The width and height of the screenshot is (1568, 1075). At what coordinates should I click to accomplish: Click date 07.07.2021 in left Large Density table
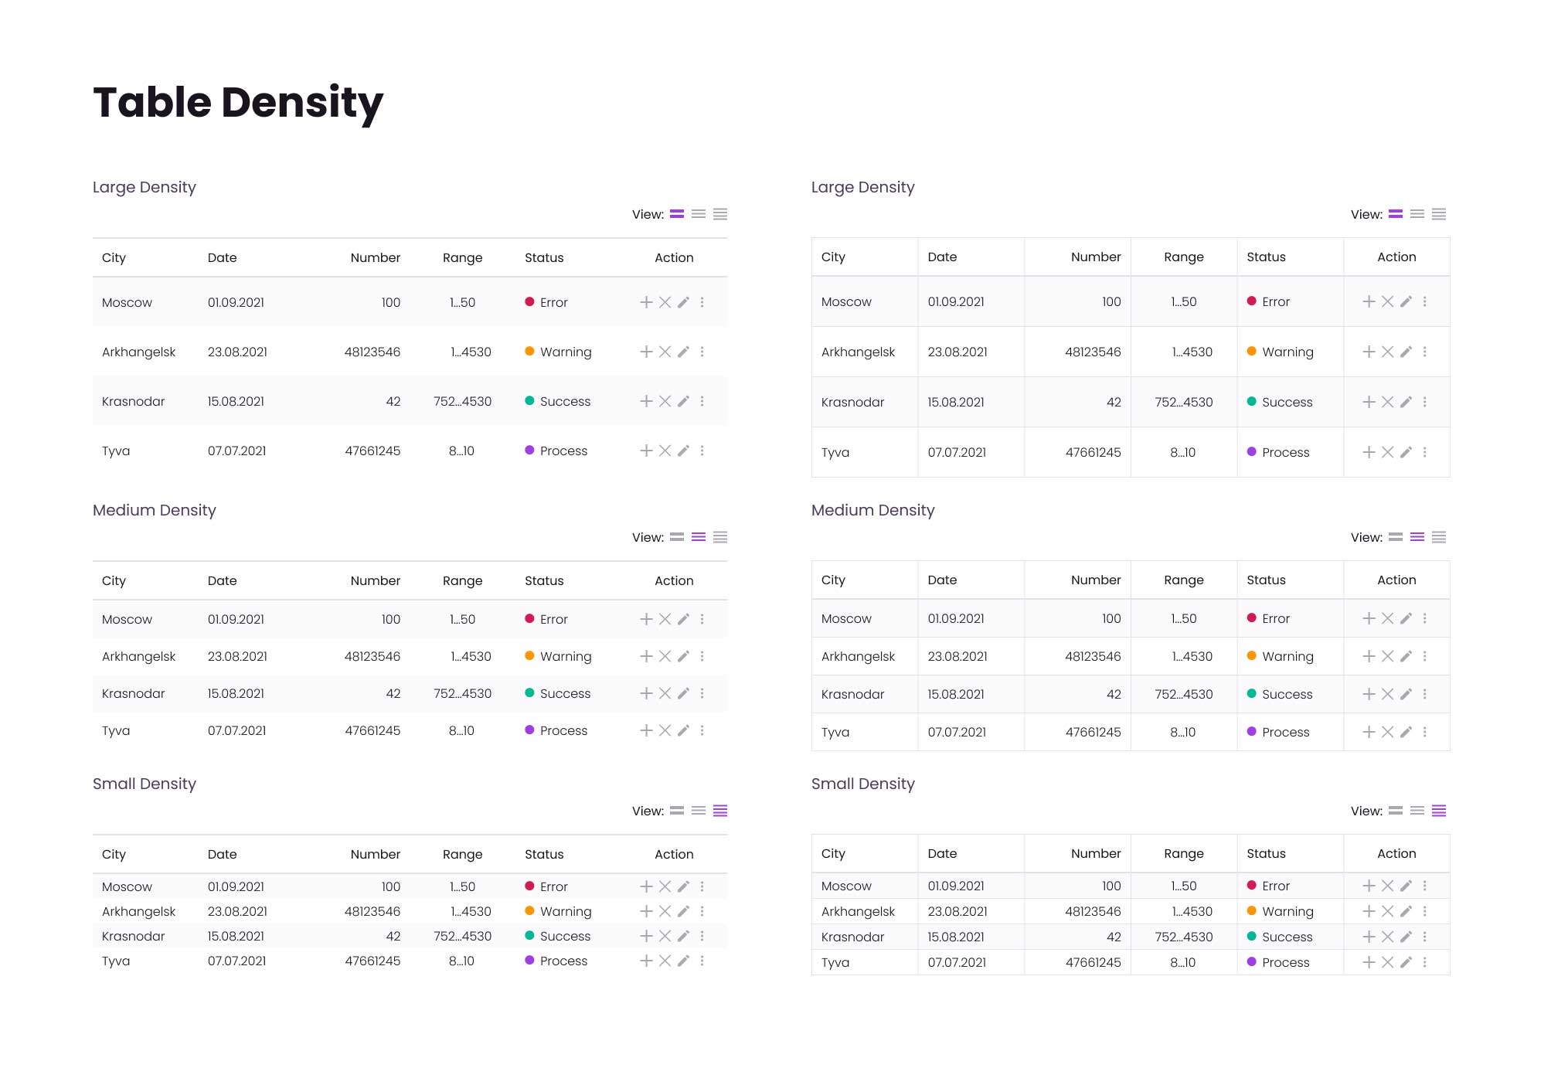236,451
